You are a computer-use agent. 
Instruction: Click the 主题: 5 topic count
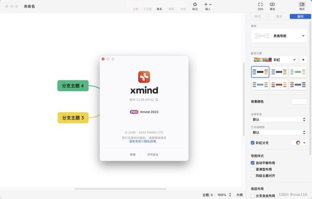tap(207, 195)
